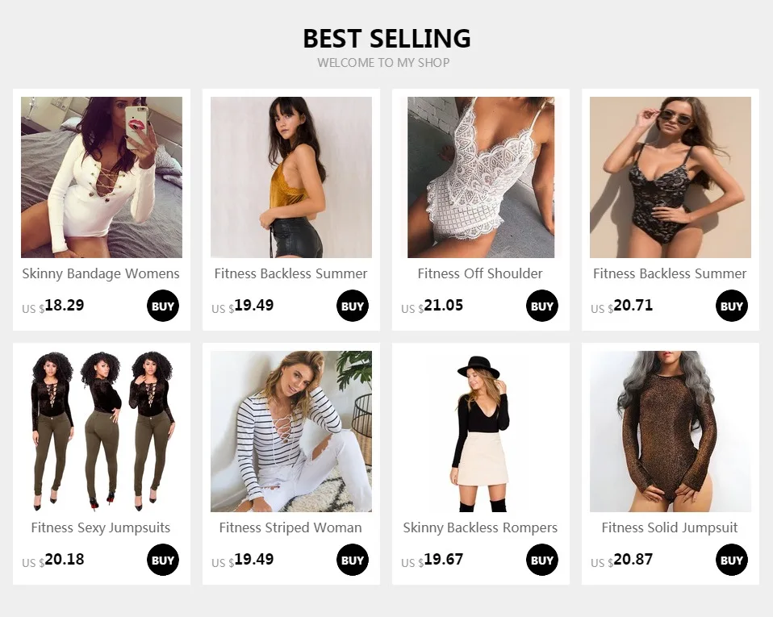The height and width of the screenshot is (617, 773).
Task: Click BUY button for the $20.18 Fitness Sexy Jumpsuits
Action: click(163, 560)
